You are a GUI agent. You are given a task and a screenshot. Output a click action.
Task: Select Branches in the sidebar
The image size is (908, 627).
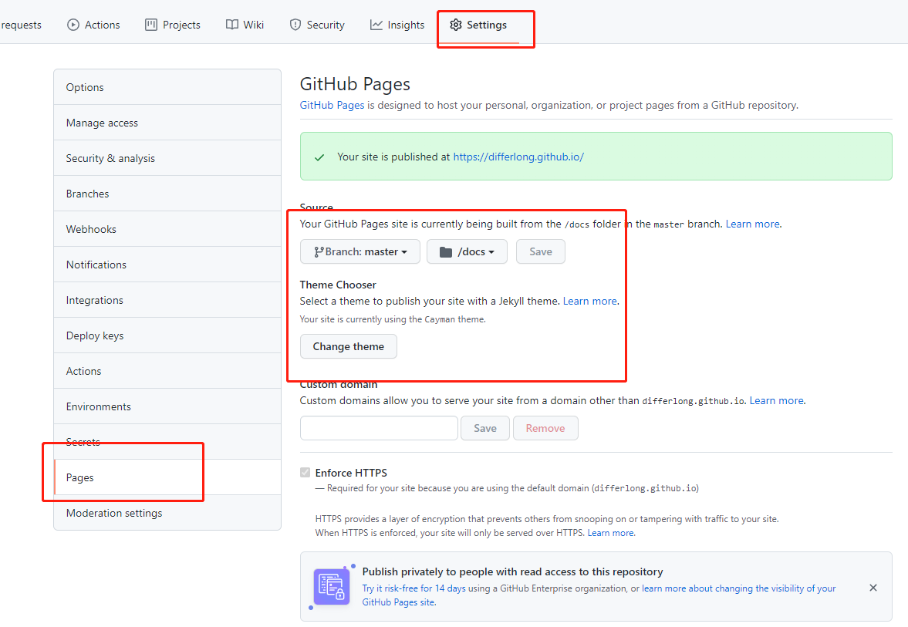tap(167, 194)
